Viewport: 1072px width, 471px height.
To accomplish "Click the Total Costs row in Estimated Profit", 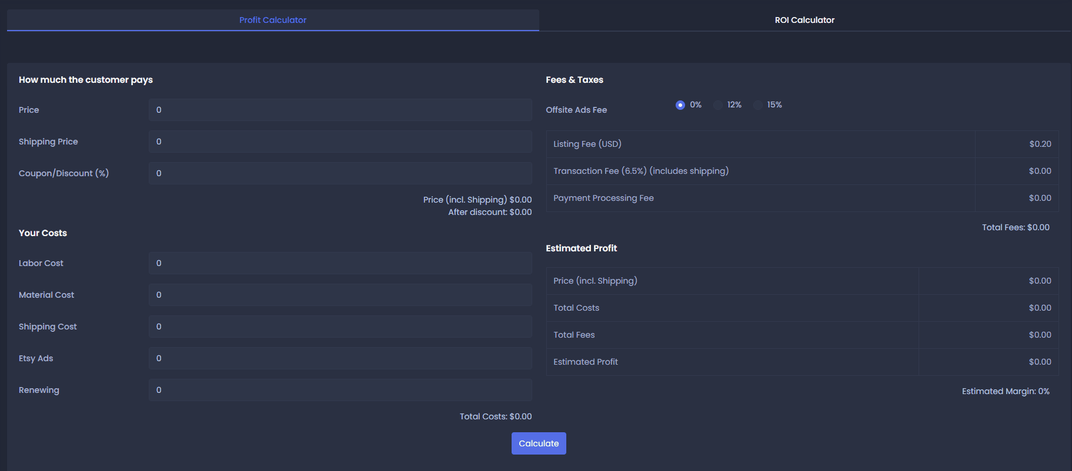I will (802, 308).
